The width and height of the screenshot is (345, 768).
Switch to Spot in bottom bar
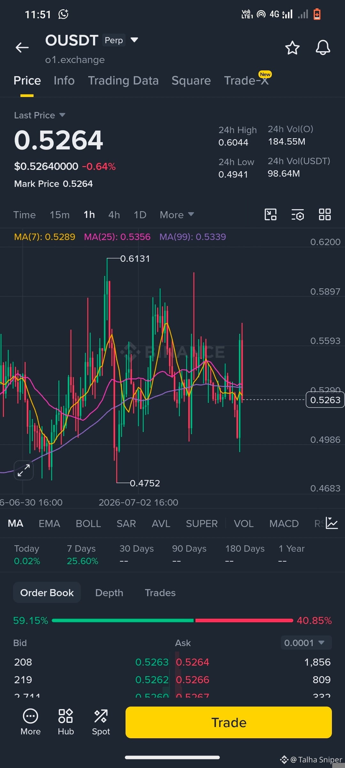point(101,723)
